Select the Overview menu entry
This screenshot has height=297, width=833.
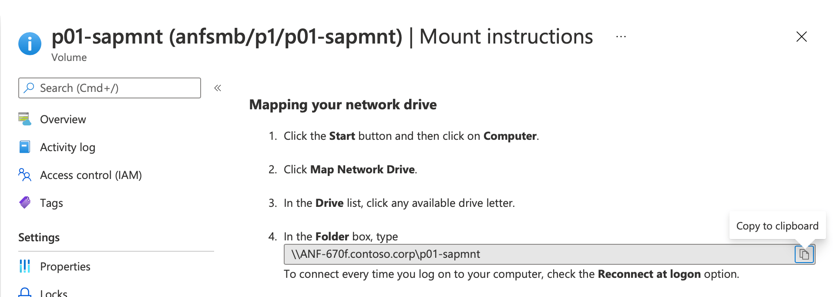pyautogui.click(x=63, y=119)
